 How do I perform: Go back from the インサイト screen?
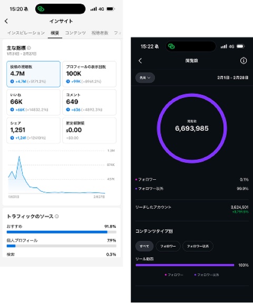tap(6, 21)
